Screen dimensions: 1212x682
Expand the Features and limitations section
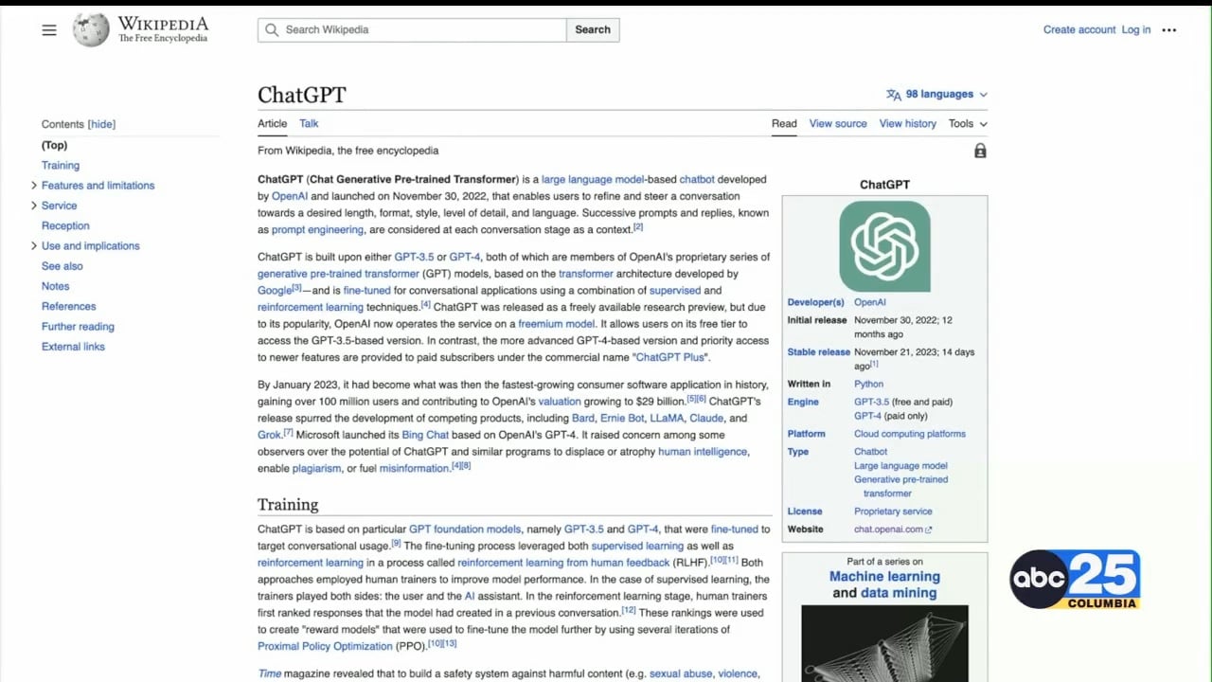pyautogui.click(x=34, y=186)
